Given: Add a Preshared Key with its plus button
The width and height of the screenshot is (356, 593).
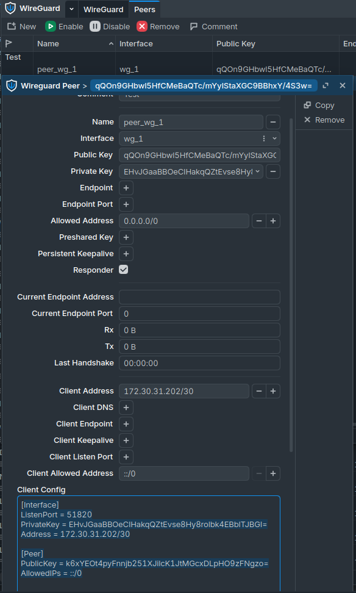Looking at the screenshot, I should (126, 237).
